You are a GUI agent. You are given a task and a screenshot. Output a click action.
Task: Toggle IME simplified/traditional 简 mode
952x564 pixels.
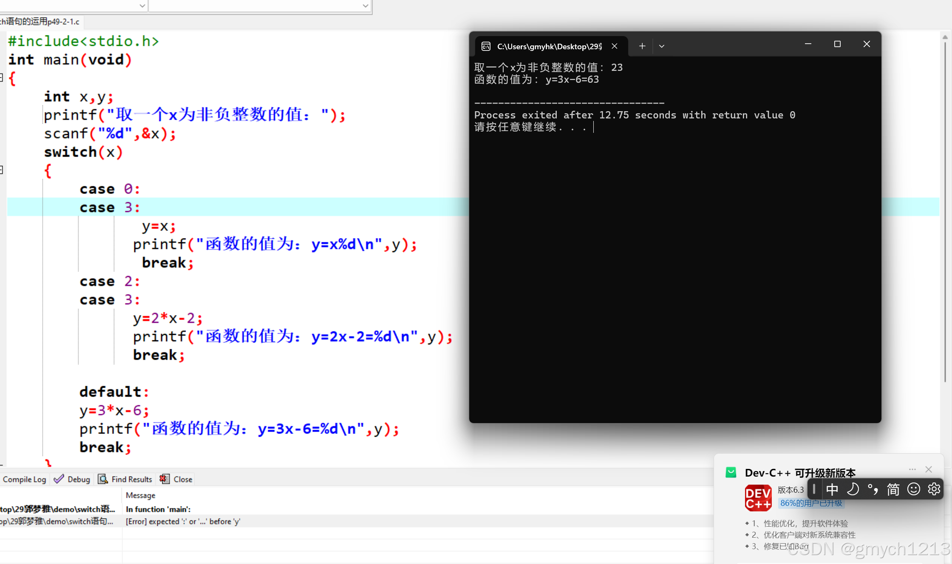(893, 489)
